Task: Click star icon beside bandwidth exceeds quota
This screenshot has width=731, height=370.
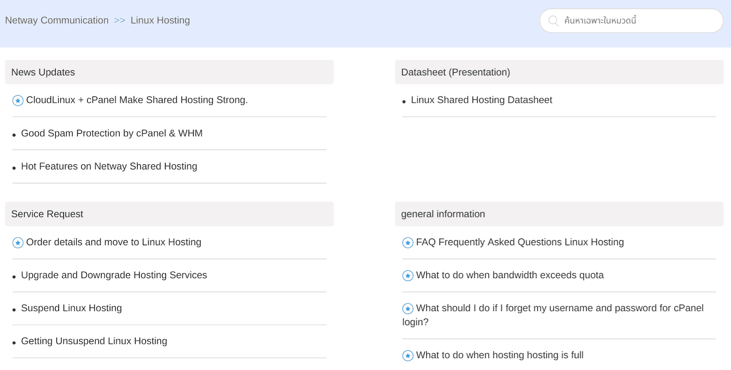Action: [x=408, y=275]
